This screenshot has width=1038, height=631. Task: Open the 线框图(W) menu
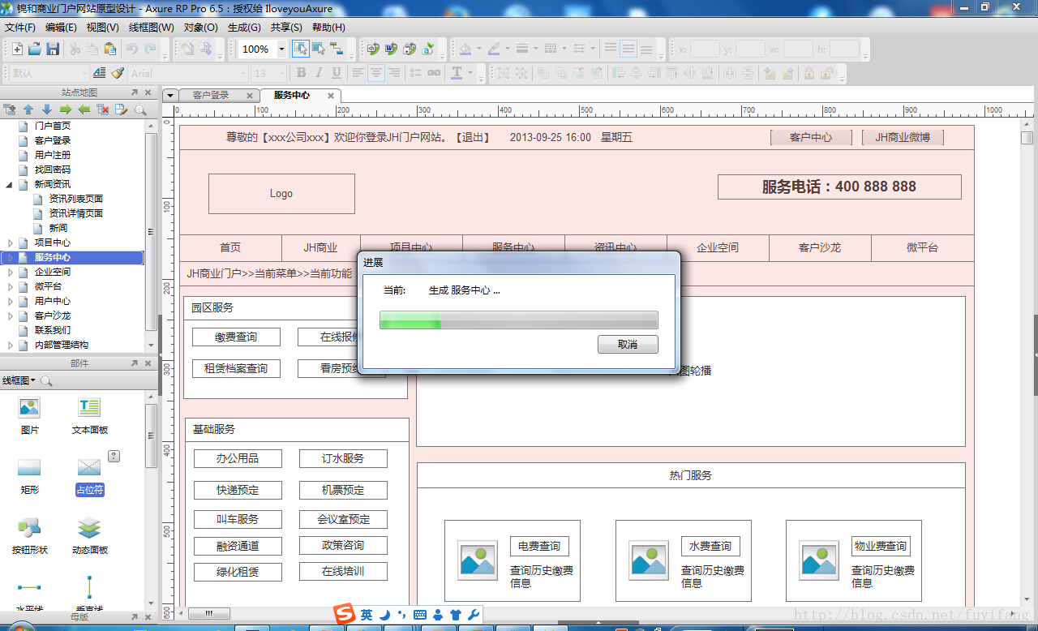151,27
